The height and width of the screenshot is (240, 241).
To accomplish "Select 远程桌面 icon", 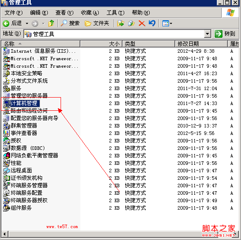I will [x=6, y=171].
